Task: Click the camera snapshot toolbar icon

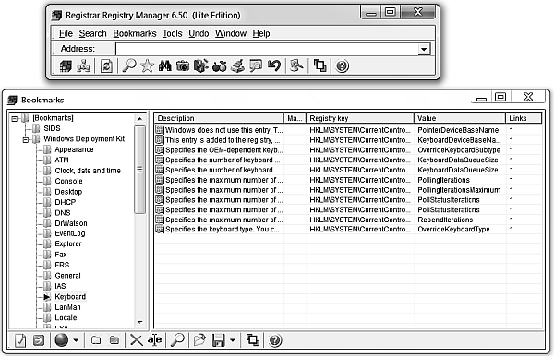Action: [183, 66]
